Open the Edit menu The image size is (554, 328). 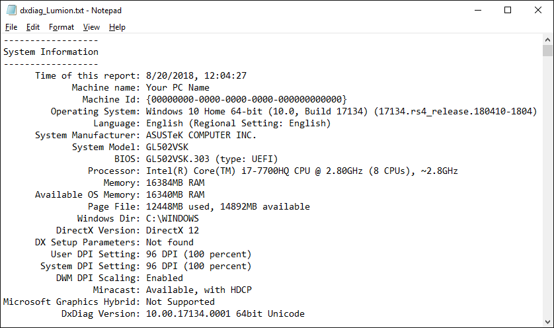(x=33, y=27)
